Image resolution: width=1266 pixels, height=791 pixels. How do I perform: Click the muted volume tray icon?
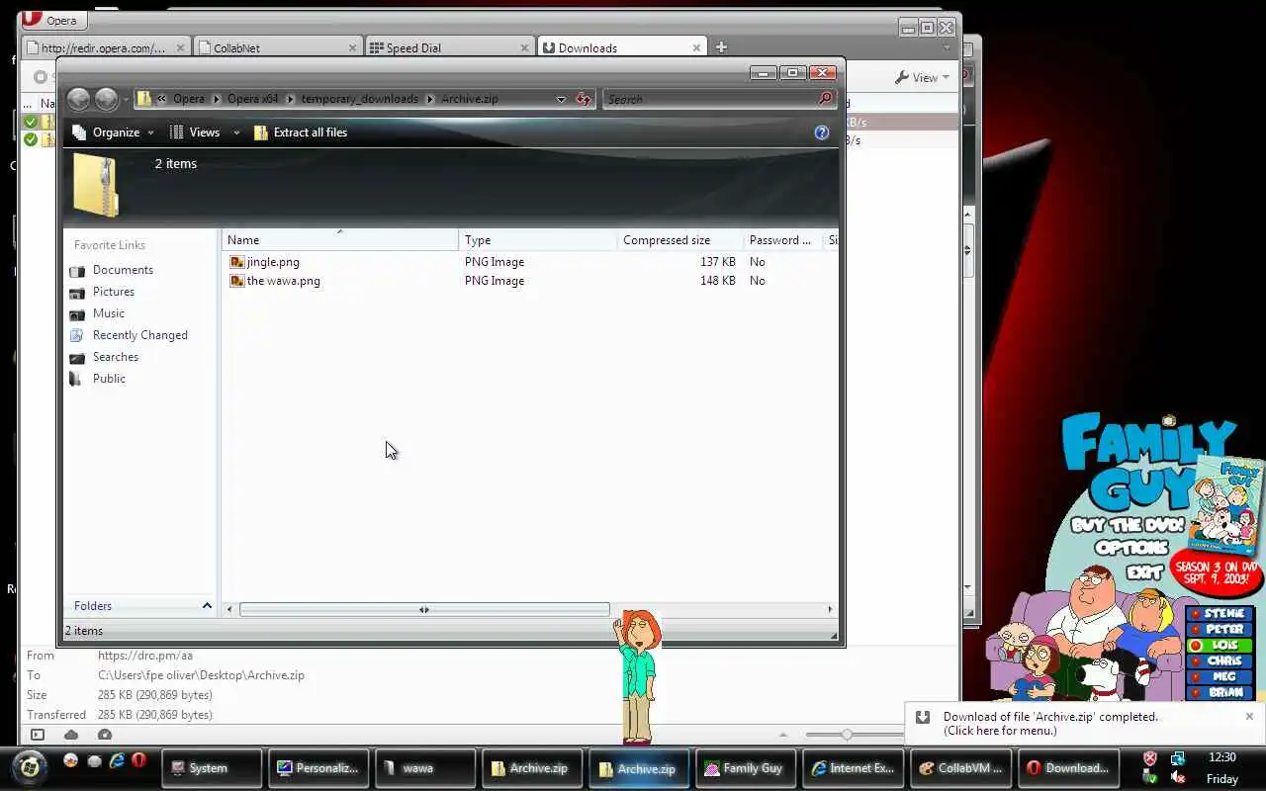click(1177, 777)
